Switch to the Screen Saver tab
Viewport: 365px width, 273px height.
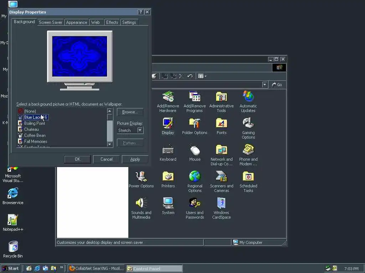(51, 22)
